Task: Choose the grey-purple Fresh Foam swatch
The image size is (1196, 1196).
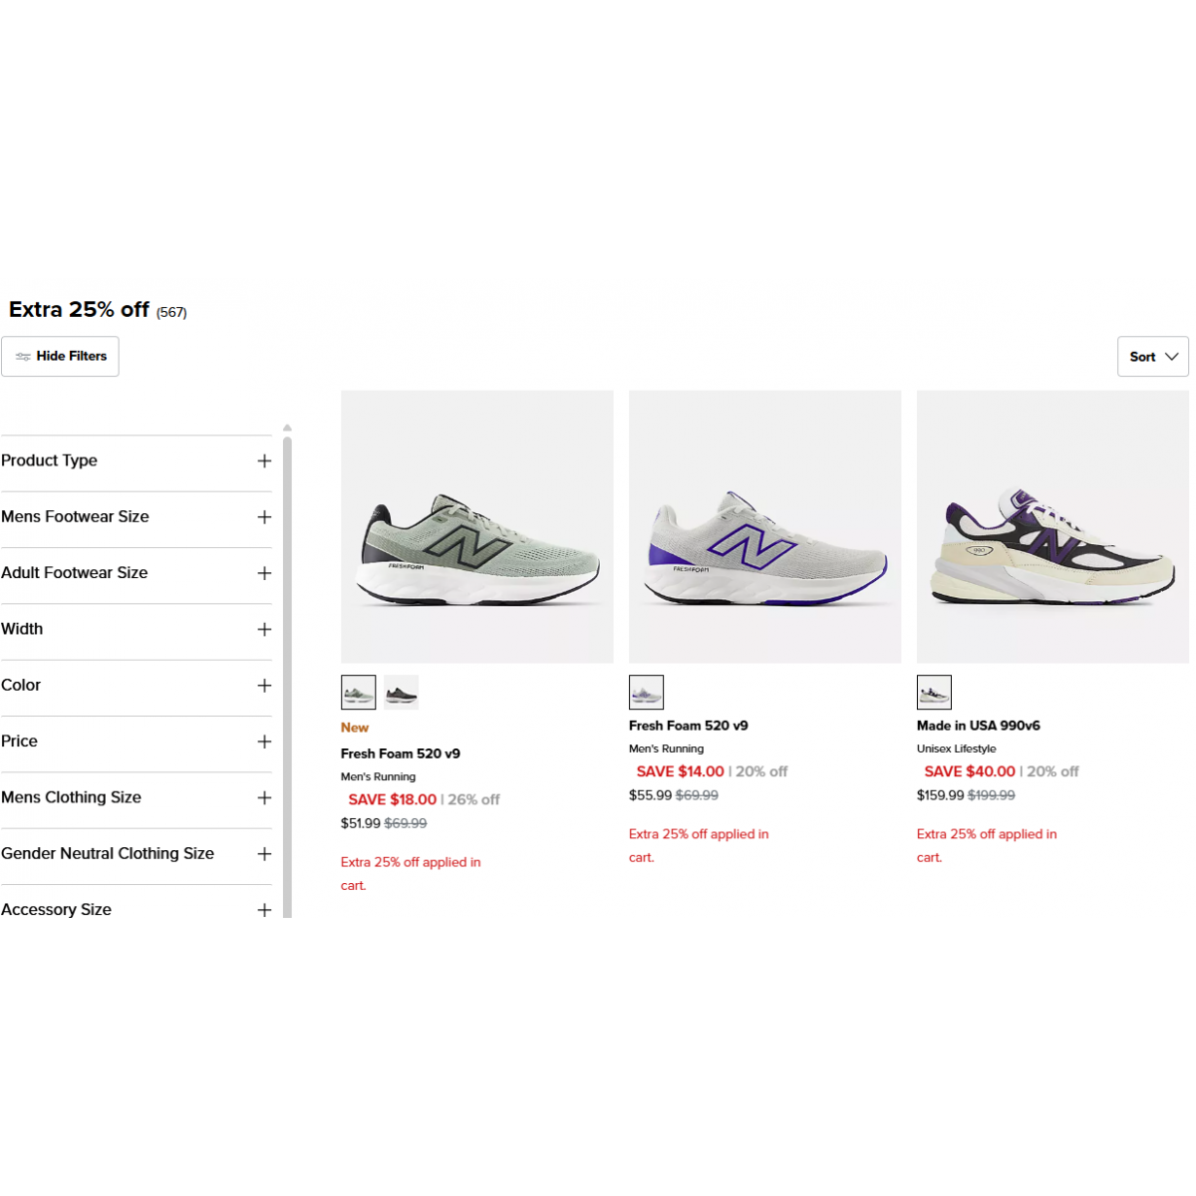Action: tap(646, 692)
